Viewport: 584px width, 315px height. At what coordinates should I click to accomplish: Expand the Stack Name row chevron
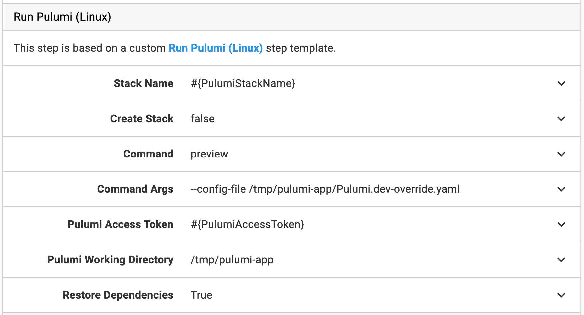click(x=561, y=83)
